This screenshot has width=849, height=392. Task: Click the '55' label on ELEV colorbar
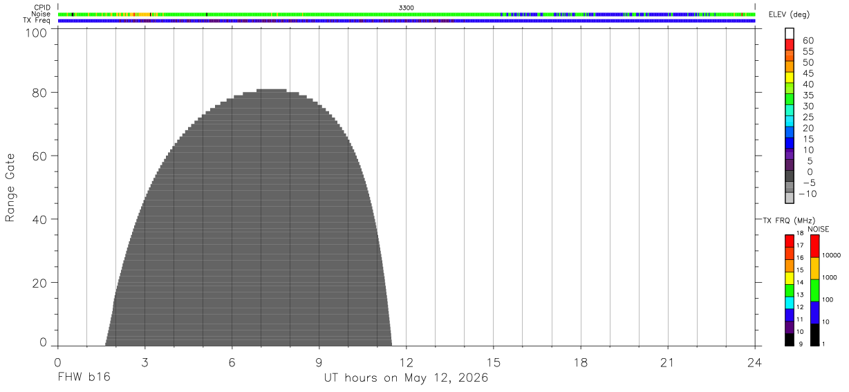[808, 51]
